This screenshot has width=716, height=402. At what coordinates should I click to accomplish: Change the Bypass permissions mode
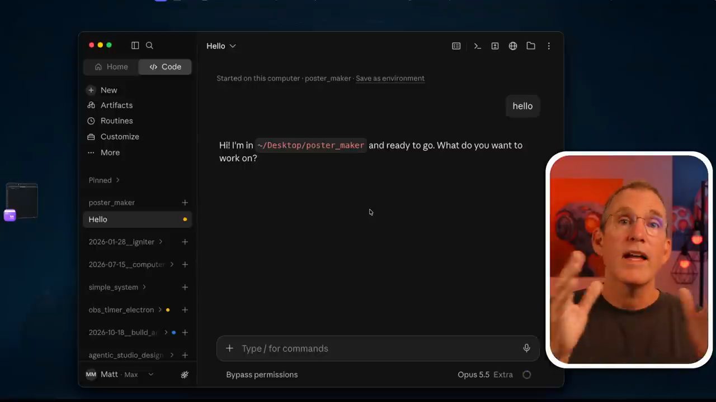point(262,375)
